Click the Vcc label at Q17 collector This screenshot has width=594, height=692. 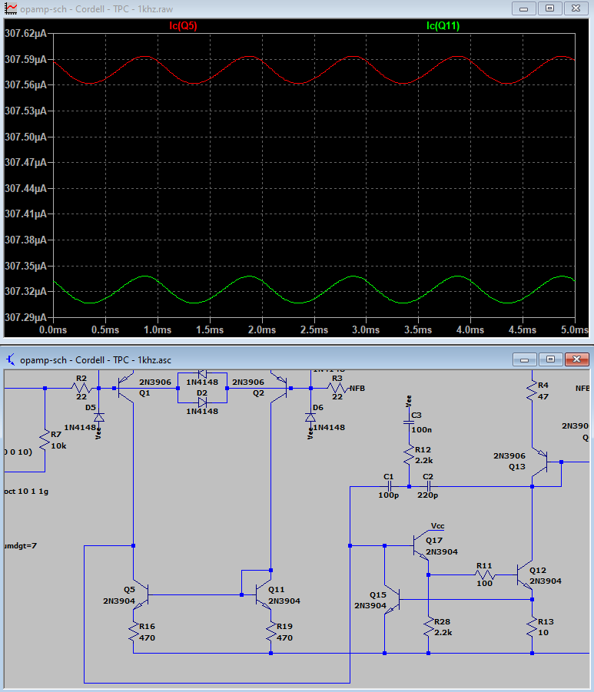point(438,525)
